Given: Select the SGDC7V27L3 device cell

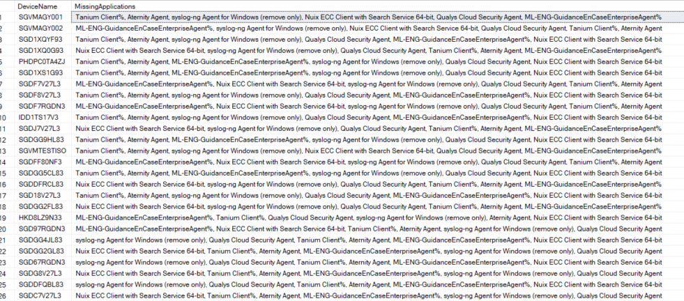Looking at the screenshot, I should pyautogui.click(x=40, y=295).
